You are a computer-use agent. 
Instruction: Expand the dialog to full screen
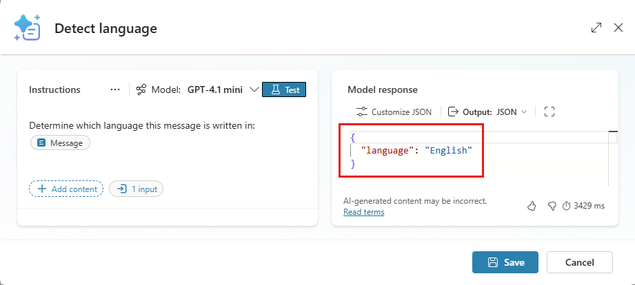coord(596,28)
